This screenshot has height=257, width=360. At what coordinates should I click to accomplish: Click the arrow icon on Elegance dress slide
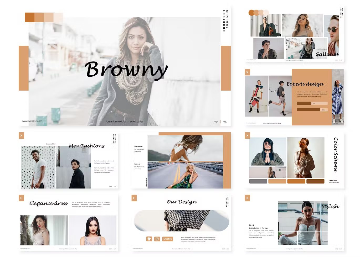(22, 198)
